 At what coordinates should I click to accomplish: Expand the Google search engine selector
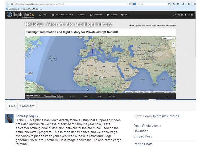pyautogui.click(x=136, y=4)
